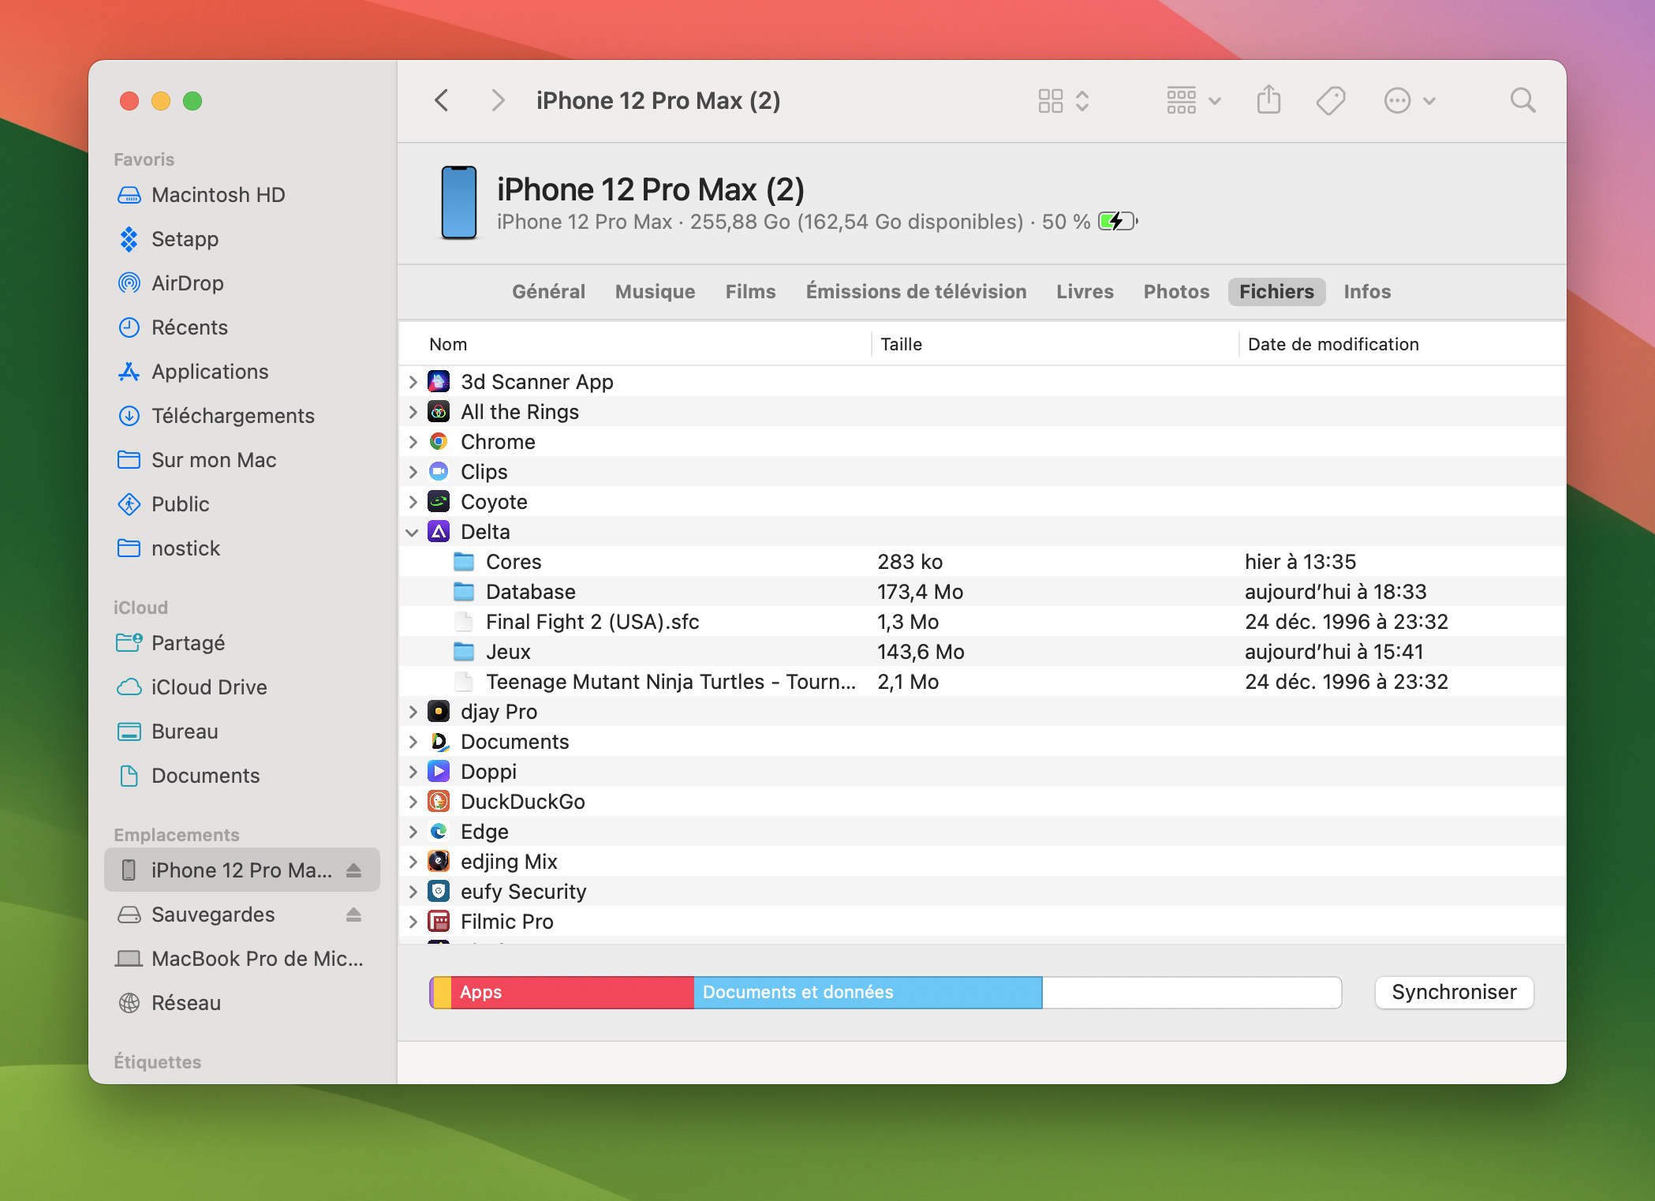Click the djay Pro app icon
The width and height of the screenshot is (1655, 1201).
point(439,711)
